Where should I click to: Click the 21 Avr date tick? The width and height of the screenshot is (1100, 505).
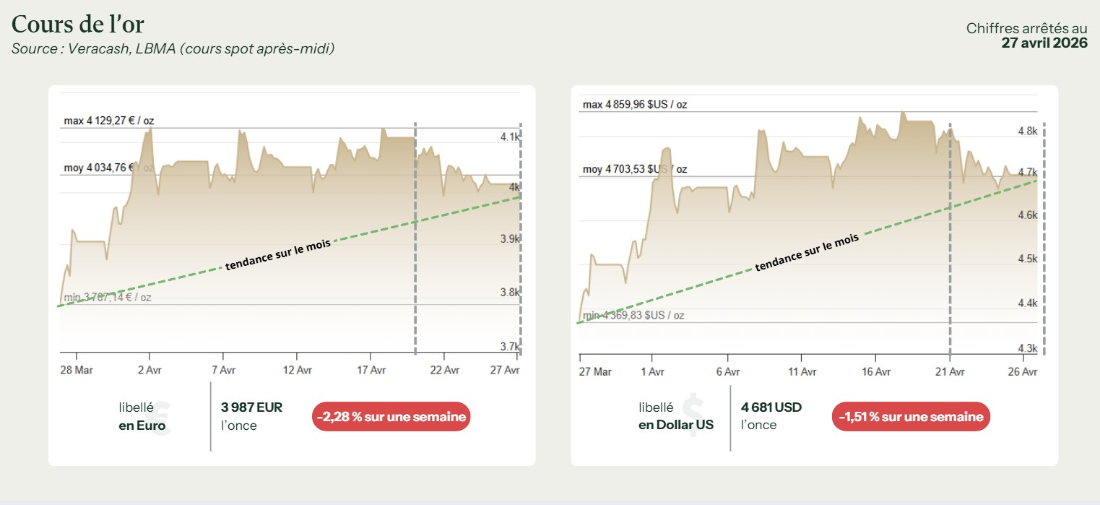point(949,371)
